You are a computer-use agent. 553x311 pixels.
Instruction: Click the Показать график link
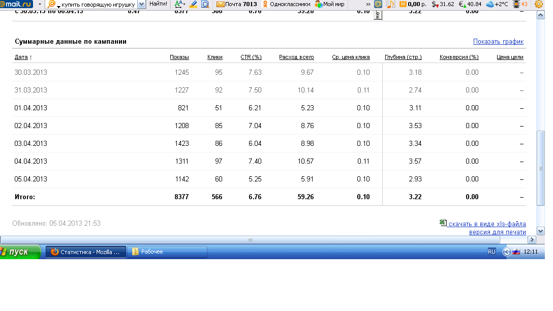(498, 42)
